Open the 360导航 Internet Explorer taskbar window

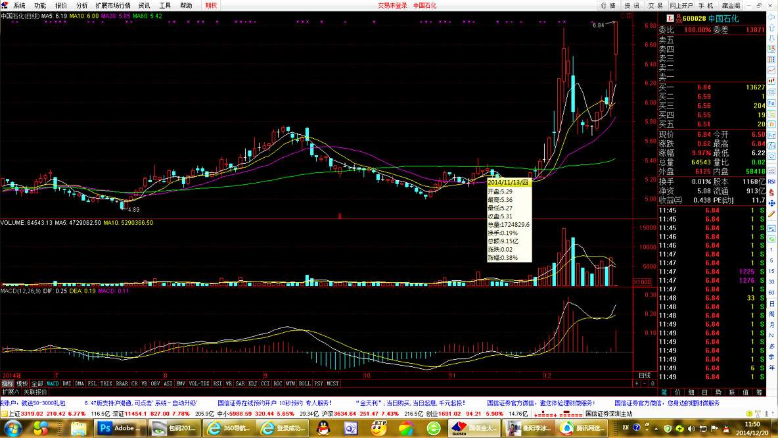230,428
